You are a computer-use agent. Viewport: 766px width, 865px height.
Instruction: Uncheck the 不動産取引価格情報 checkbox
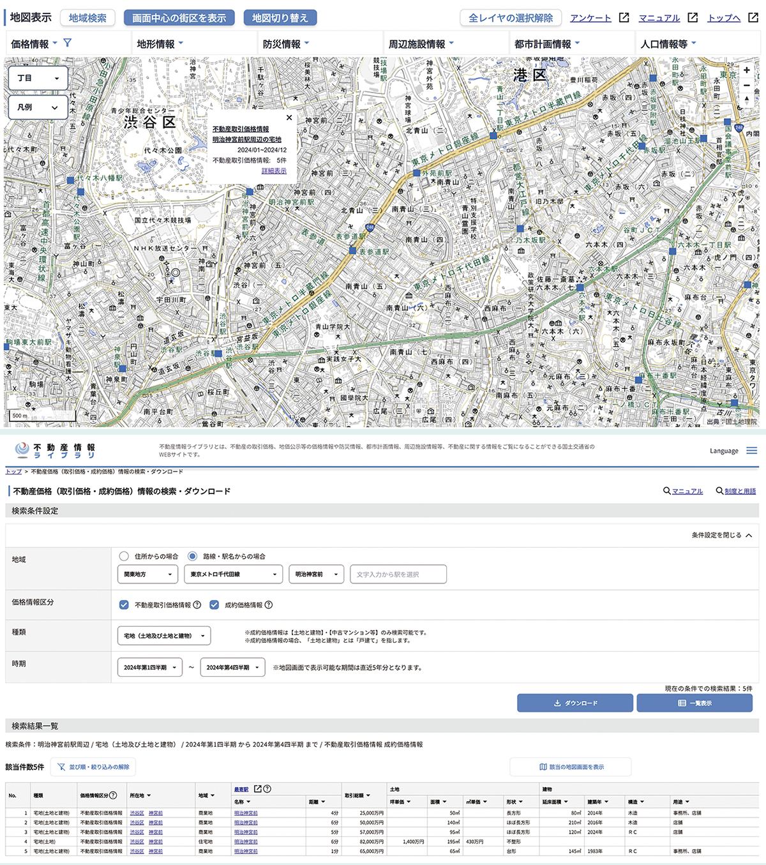click(124, 605)
